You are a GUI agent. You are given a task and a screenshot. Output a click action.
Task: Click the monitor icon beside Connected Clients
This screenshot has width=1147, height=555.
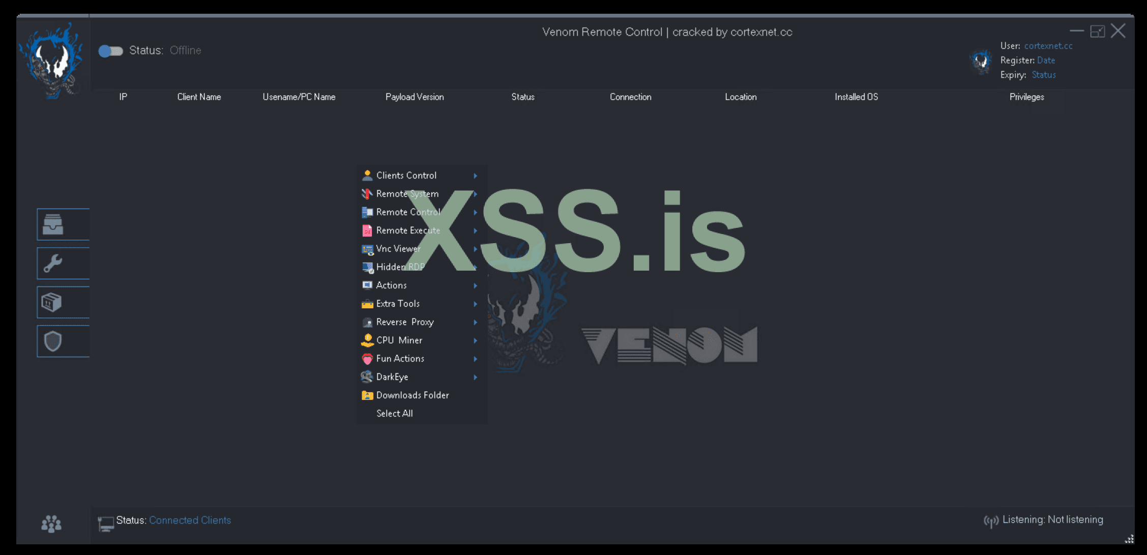pos(106,523)
